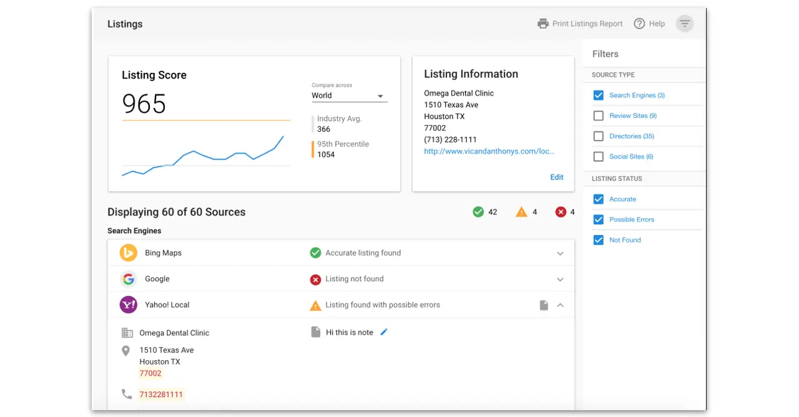The height and width of the screenshot is (417, 799).
Task: Click the highlighted zip code 77002 in Yahoo details
Action: [x=150, y=373]
